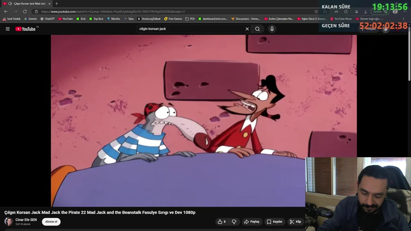Mute the tab using the speaker icon

click(10, 4)
